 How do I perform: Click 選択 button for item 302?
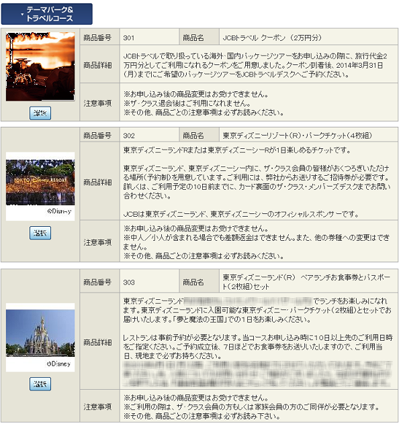click(40, 233)
